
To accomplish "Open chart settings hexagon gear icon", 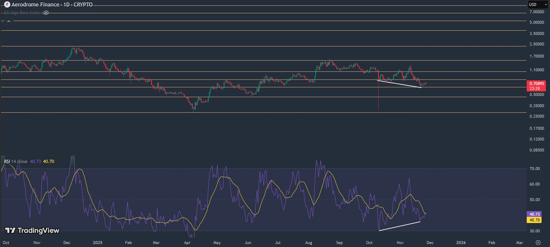I will click(538, 242).
